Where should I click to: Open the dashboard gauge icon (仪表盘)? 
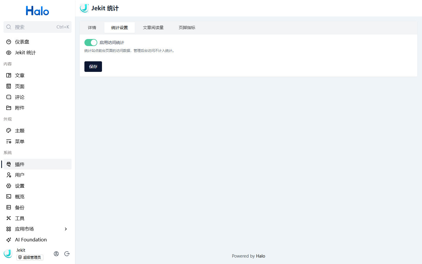coord(9,42)
